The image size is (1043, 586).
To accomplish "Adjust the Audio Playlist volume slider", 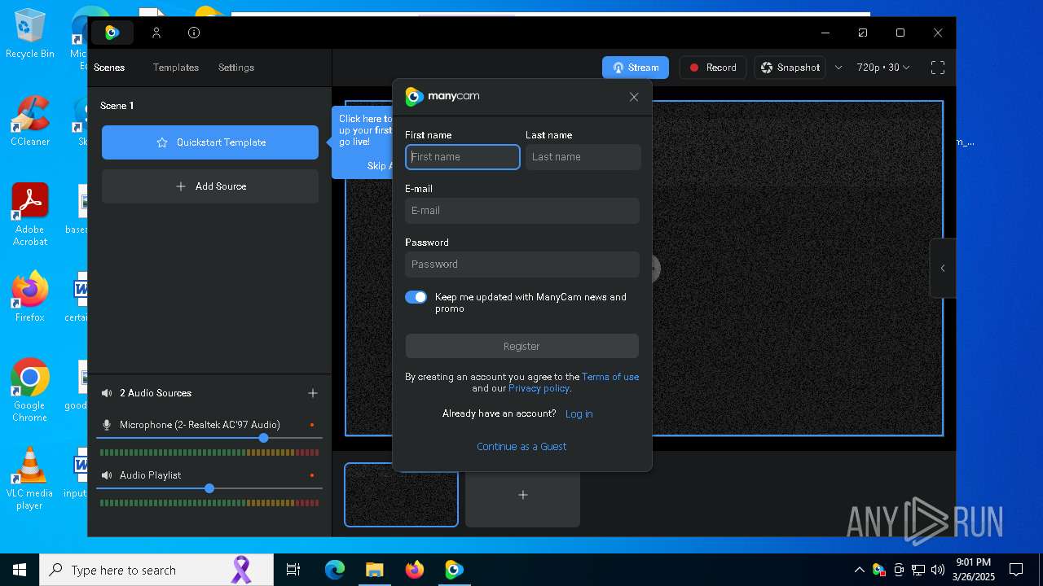I will point(209,488).
